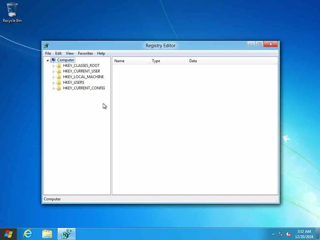
Task: Select HKEY_LOCAL_MACHINE in the tree
Action: [x=83, y=77]
